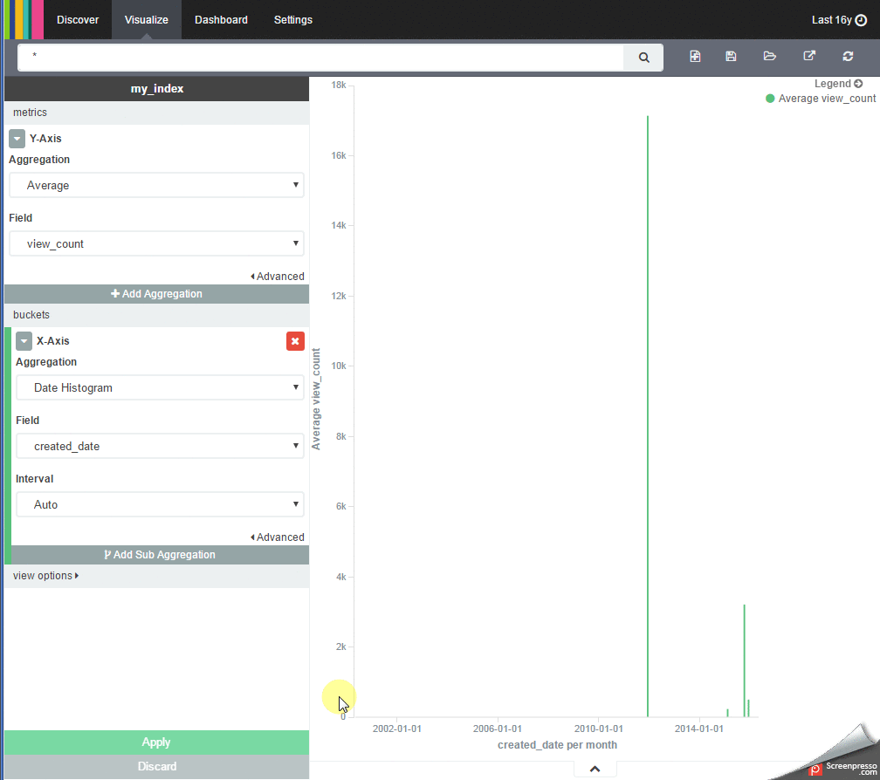The width and height of the screenshot is (880, 780).
Task: Remove the X-Axis bucket with the red X
Action: point(295,341)
